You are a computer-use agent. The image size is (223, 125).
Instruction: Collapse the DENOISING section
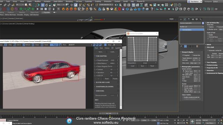pos(95,91)
